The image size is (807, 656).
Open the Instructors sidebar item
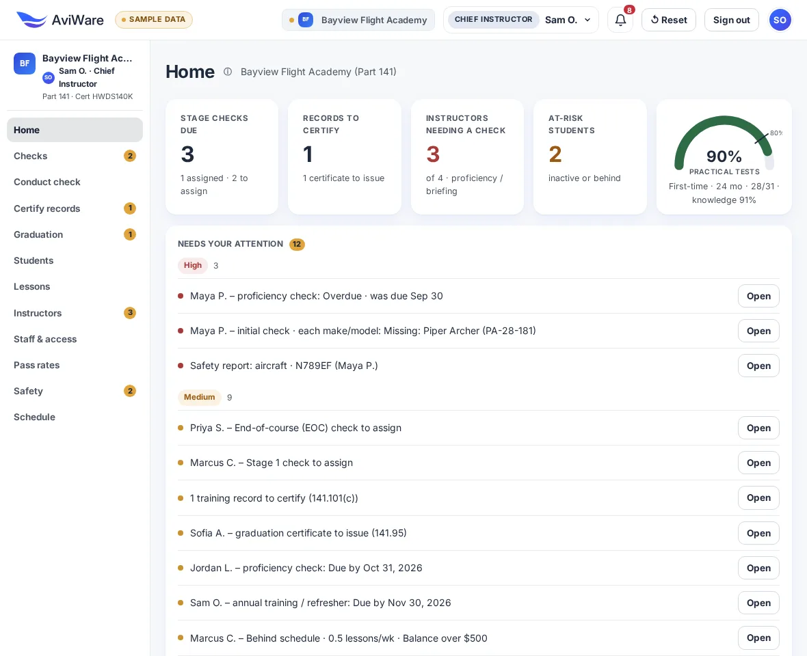pos(75,313)
